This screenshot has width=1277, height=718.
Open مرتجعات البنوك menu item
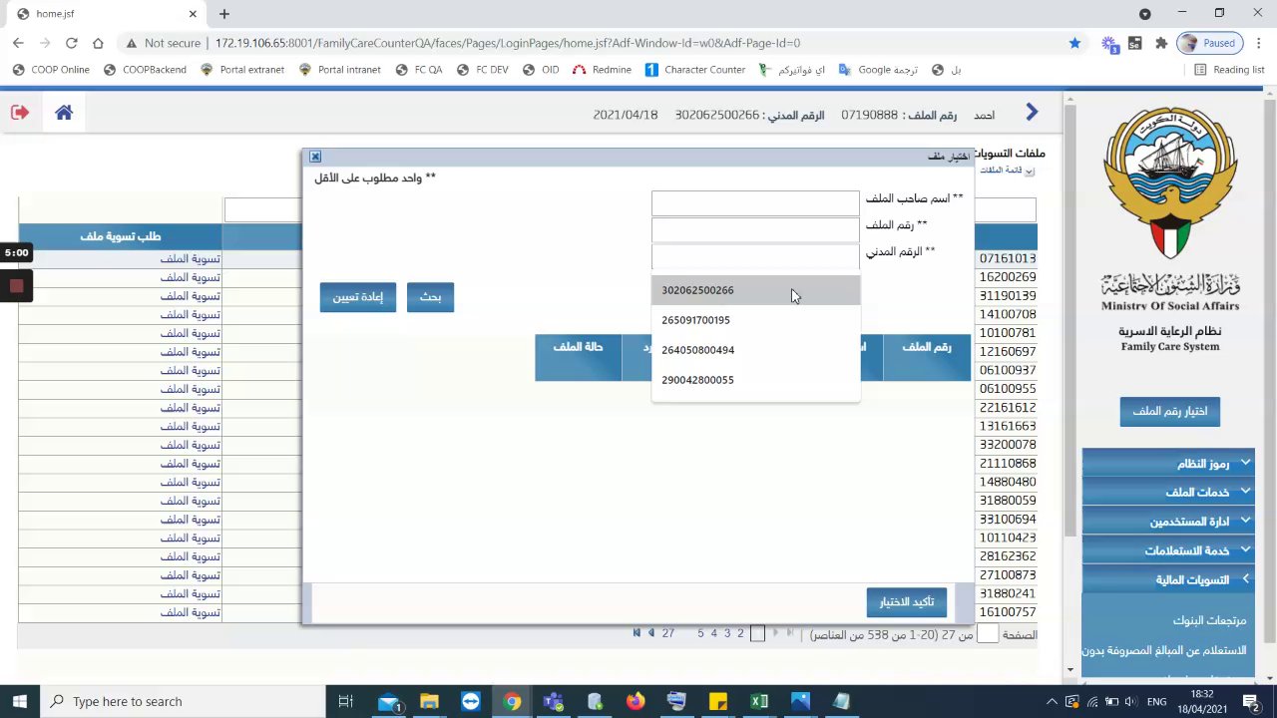(x=1209, y=620)
